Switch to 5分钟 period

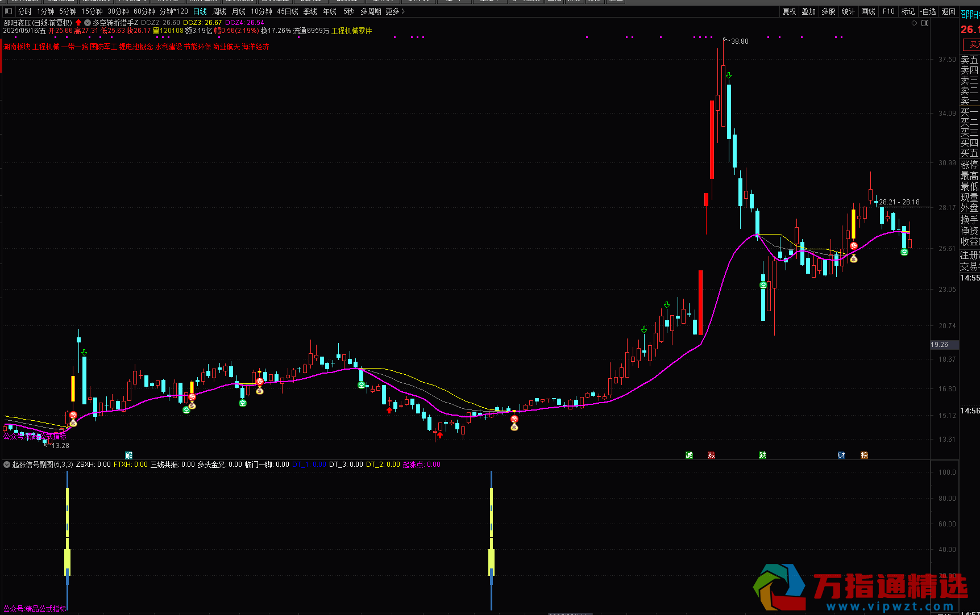click(68, 11)
